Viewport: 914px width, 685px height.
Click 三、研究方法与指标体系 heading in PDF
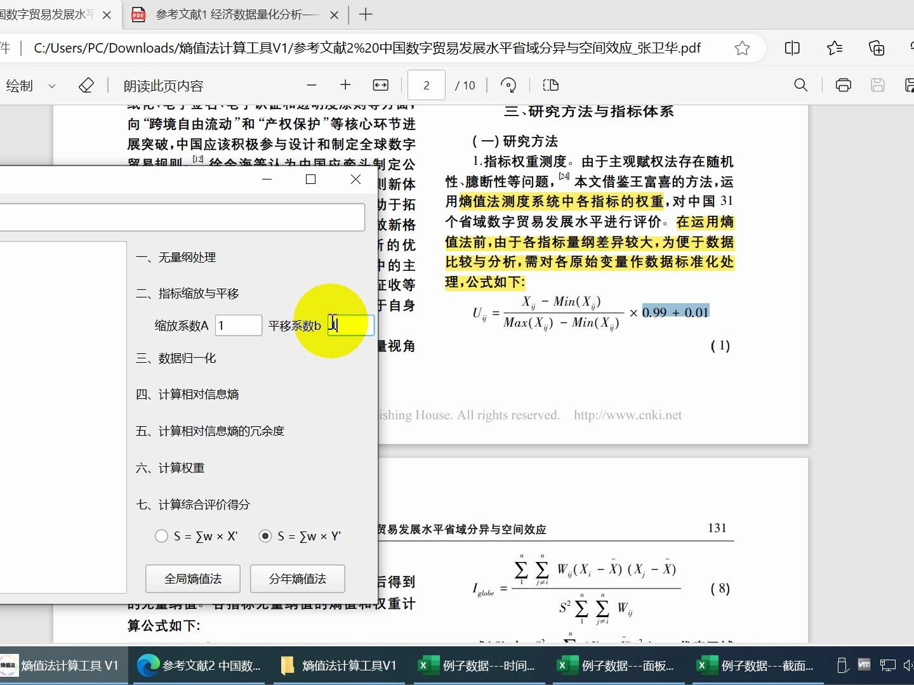pyautogui.click(x=588, y=112)
